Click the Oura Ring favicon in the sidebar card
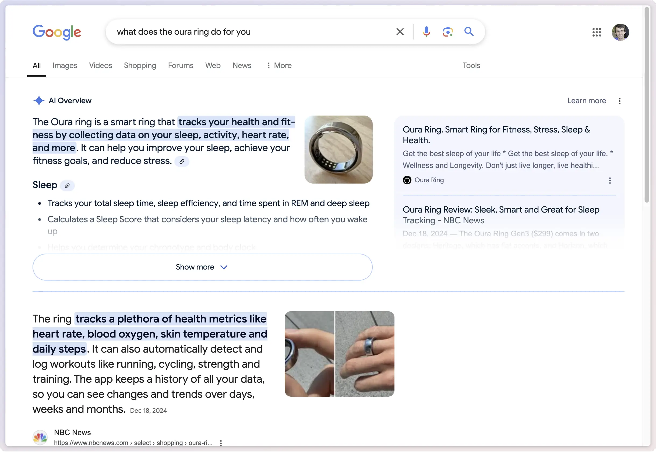 click(407, 180)
